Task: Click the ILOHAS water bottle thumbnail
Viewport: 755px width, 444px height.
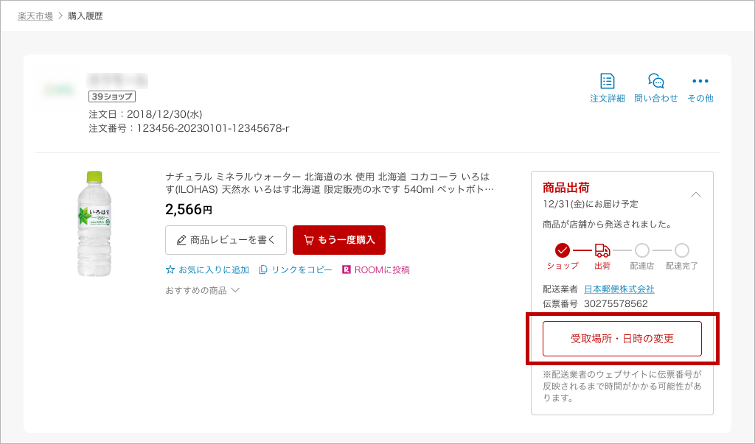Action: (x=94, y=223)
